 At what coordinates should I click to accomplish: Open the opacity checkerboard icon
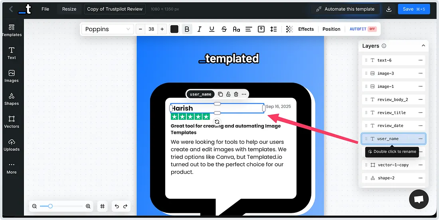click(x=289, y=29)
